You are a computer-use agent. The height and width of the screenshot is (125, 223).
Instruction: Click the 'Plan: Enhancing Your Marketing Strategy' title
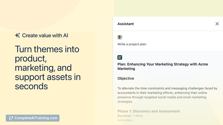tap(163, 64)
